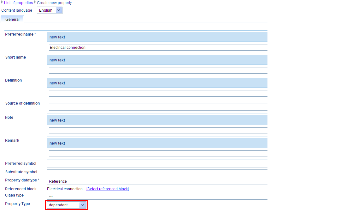Click the List of properties breadcrumb link
The height and width of the screenshot is (212, 346).
click(18, 3)
